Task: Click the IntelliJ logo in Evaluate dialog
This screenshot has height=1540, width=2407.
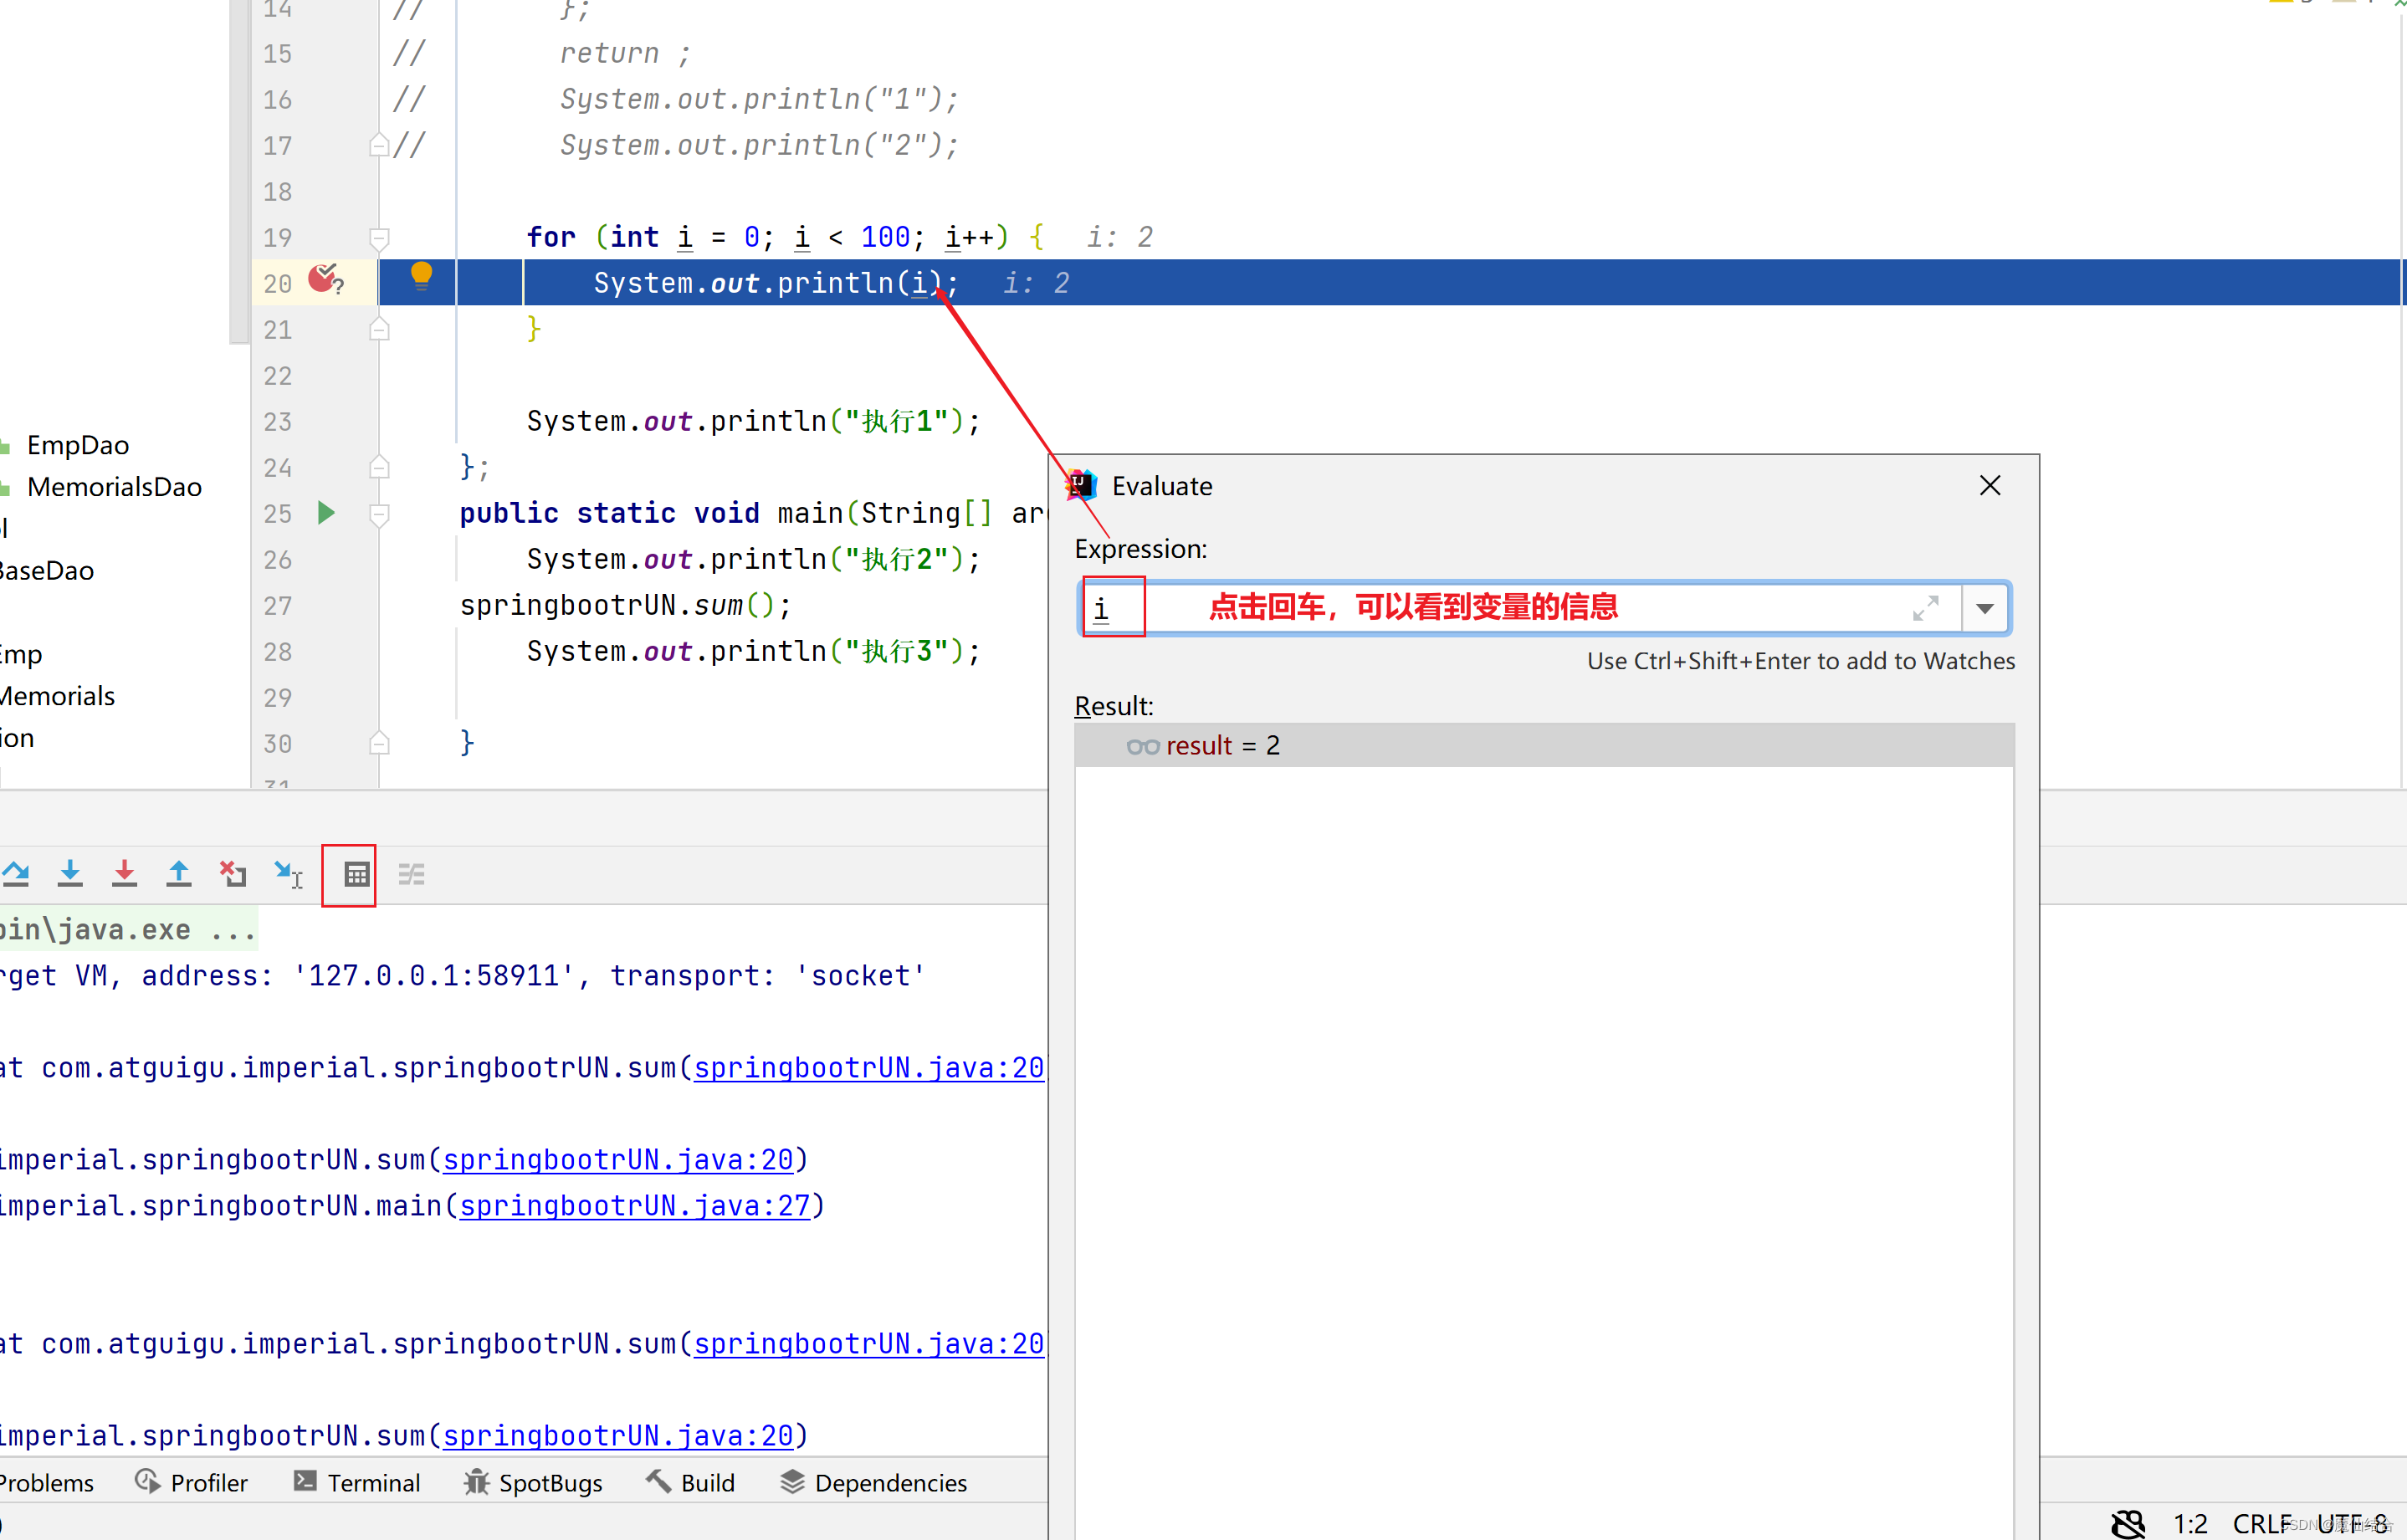Action: click(x=1082, y=485)
